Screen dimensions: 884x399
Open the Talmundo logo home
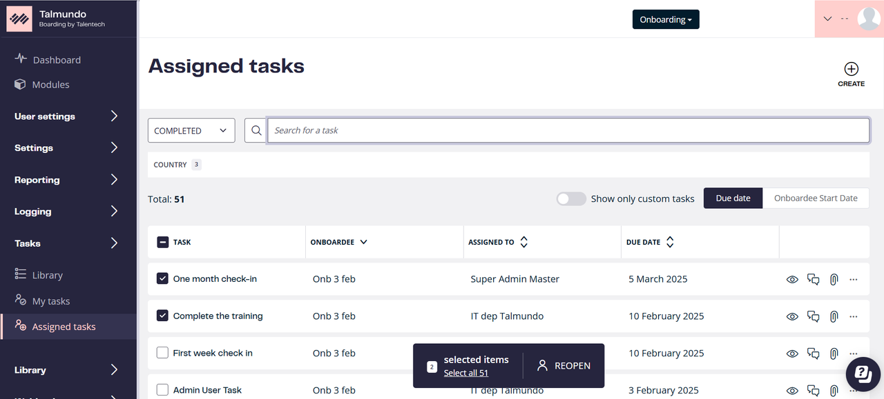click(19, 19)
